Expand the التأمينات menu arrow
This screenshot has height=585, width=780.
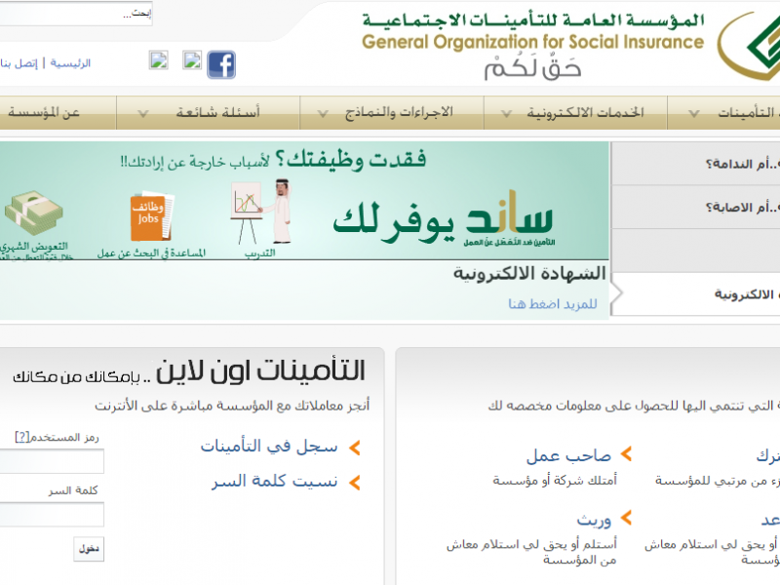(x=693, y=114)
